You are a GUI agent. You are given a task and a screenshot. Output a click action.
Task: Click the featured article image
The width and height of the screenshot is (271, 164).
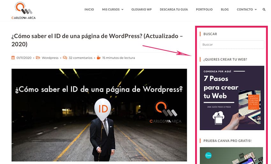pyautogui.click(x=99, y=115)
